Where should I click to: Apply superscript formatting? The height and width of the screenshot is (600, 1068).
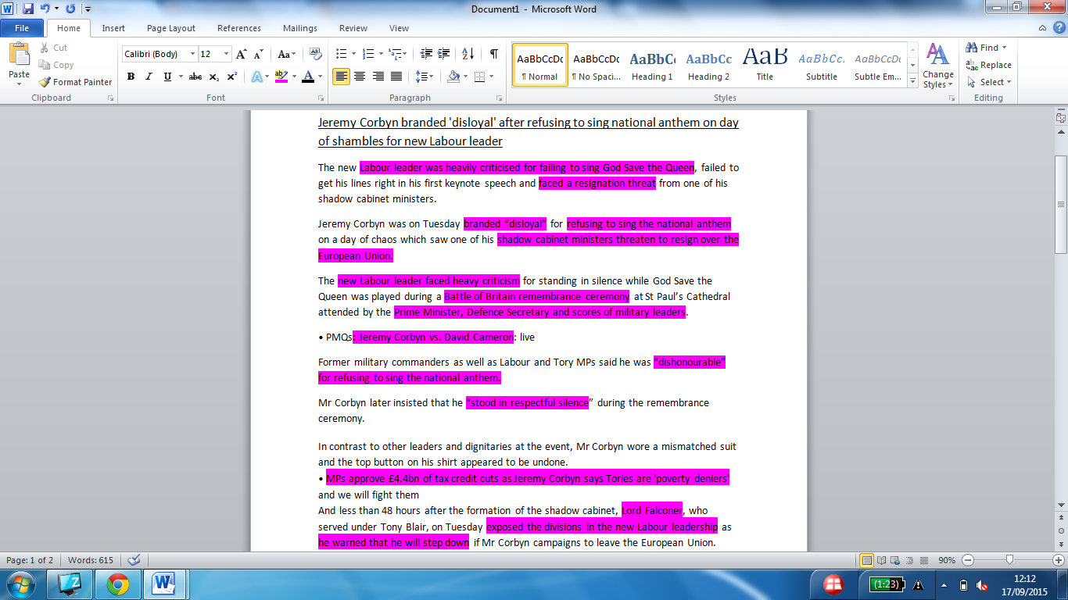click(231, 77)
